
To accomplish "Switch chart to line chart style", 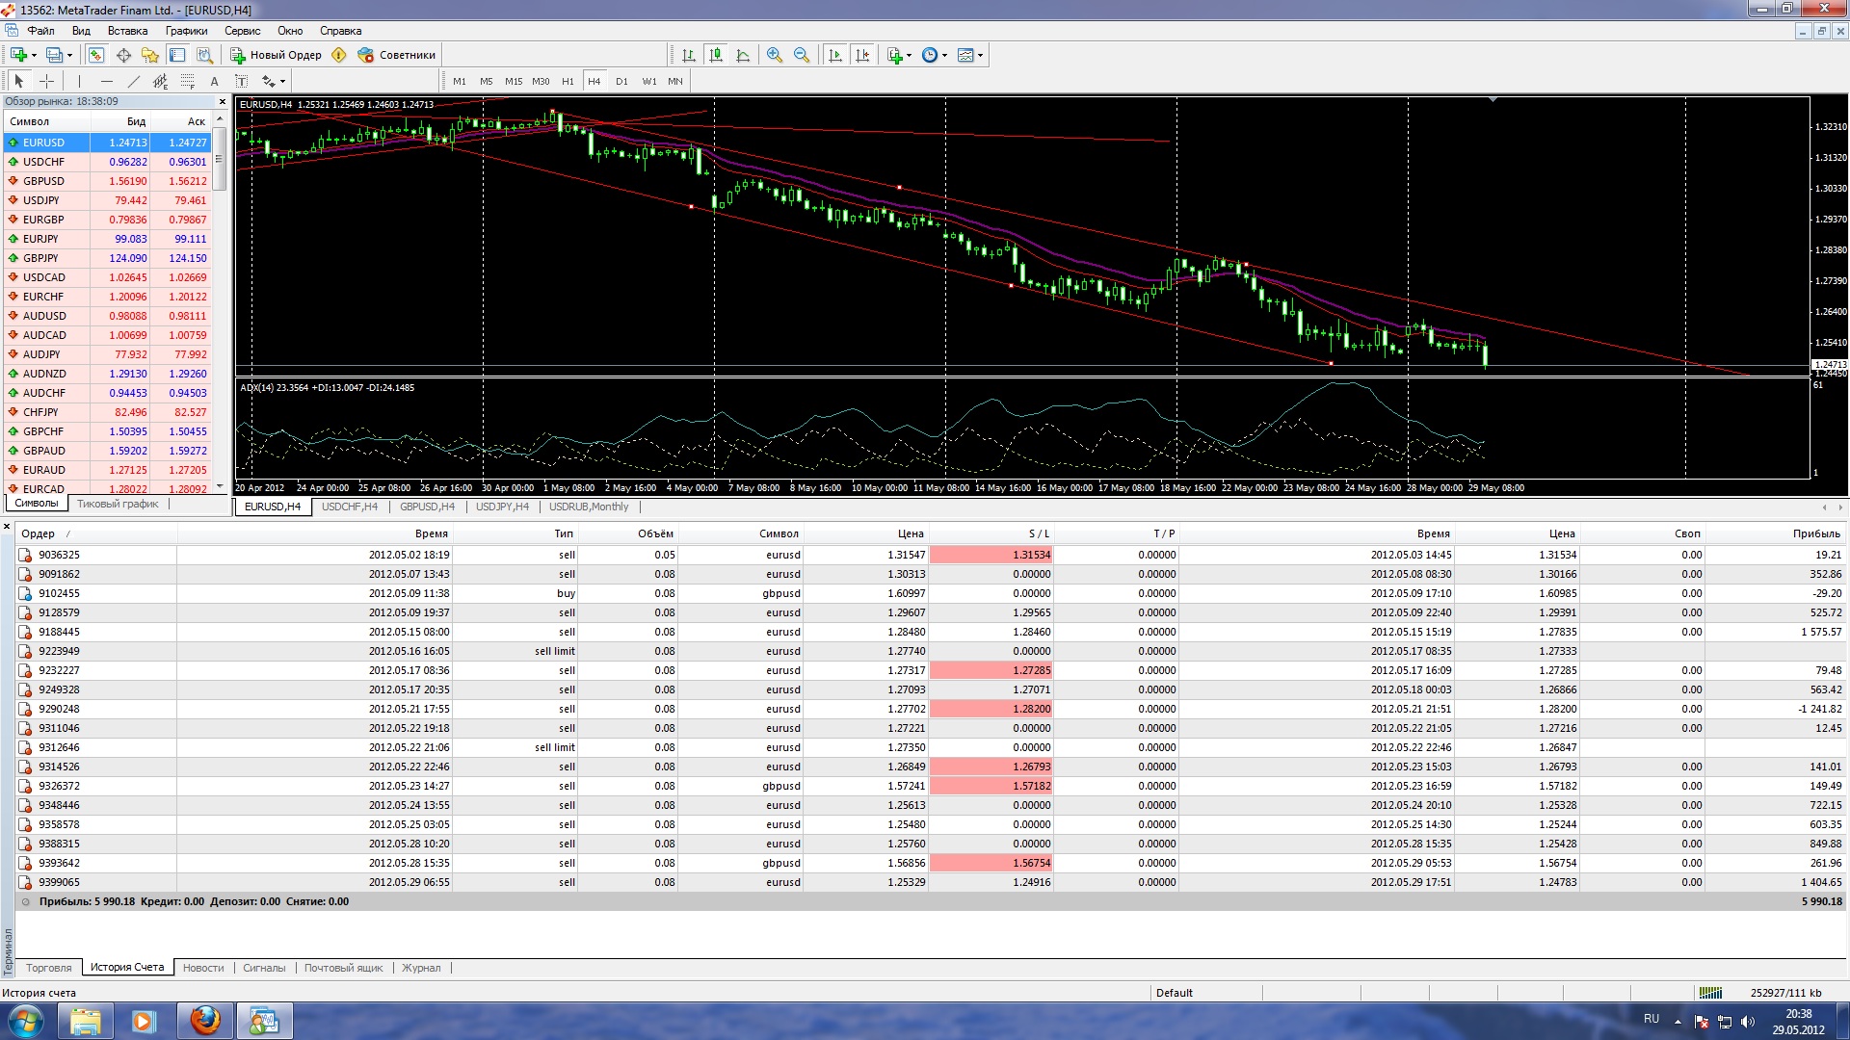I will coord(743,55).
